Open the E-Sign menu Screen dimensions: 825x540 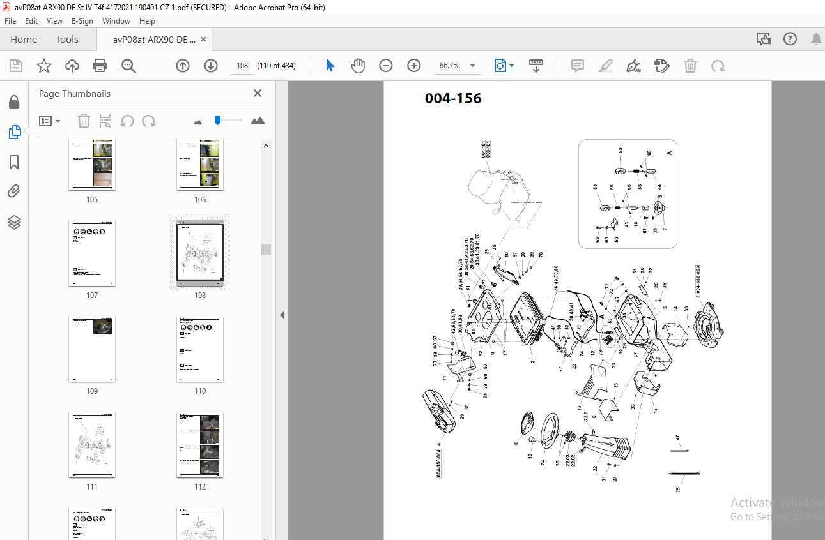(x=82, y=21)
